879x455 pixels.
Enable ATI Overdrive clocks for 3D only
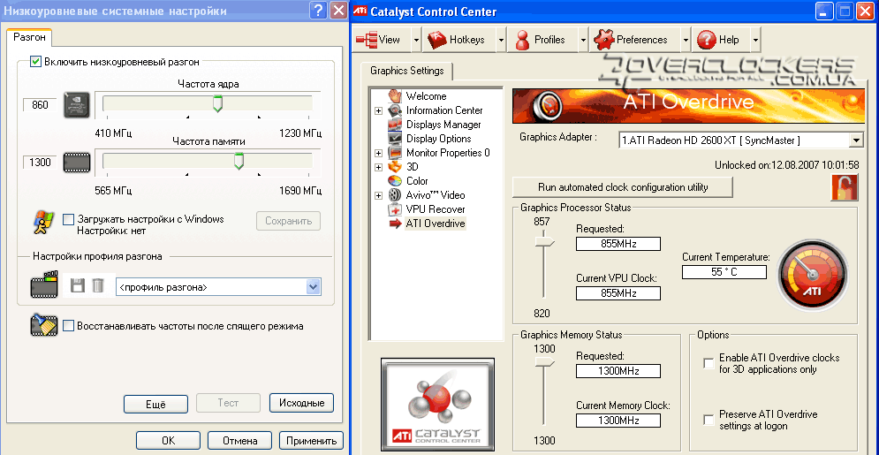tap(709, 363)
